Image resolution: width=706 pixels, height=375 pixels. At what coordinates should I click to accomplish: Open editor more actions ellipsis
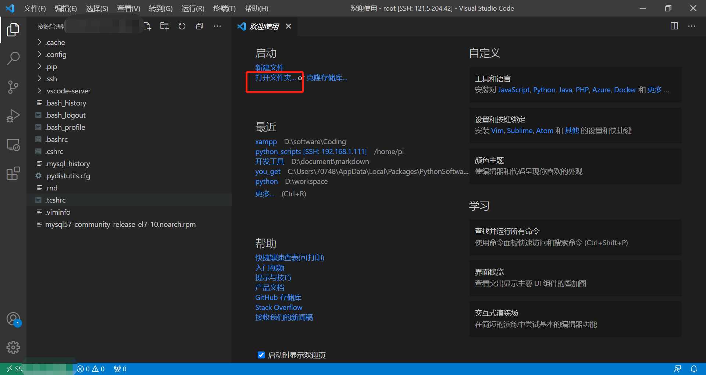tap(692, 26)
